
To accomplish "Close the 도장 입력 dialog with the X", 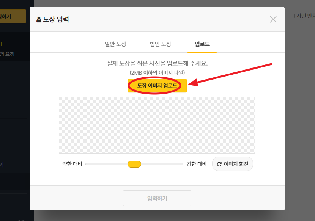I will 273,19.
